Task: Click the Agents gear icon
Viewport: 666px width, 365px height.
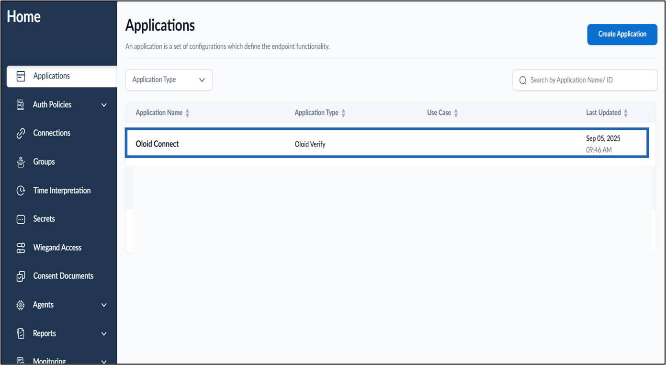Action: coord(21,305)
